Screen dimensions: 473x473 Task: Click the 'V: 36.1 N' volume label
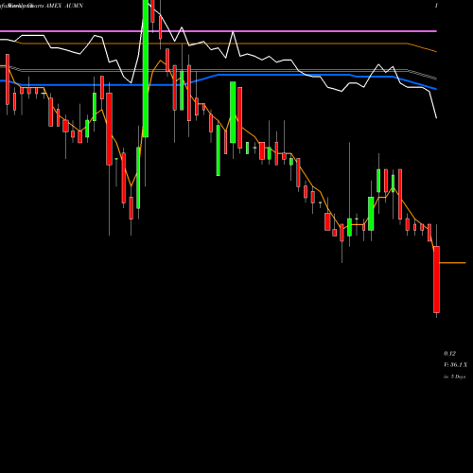[x=456, y=365]
